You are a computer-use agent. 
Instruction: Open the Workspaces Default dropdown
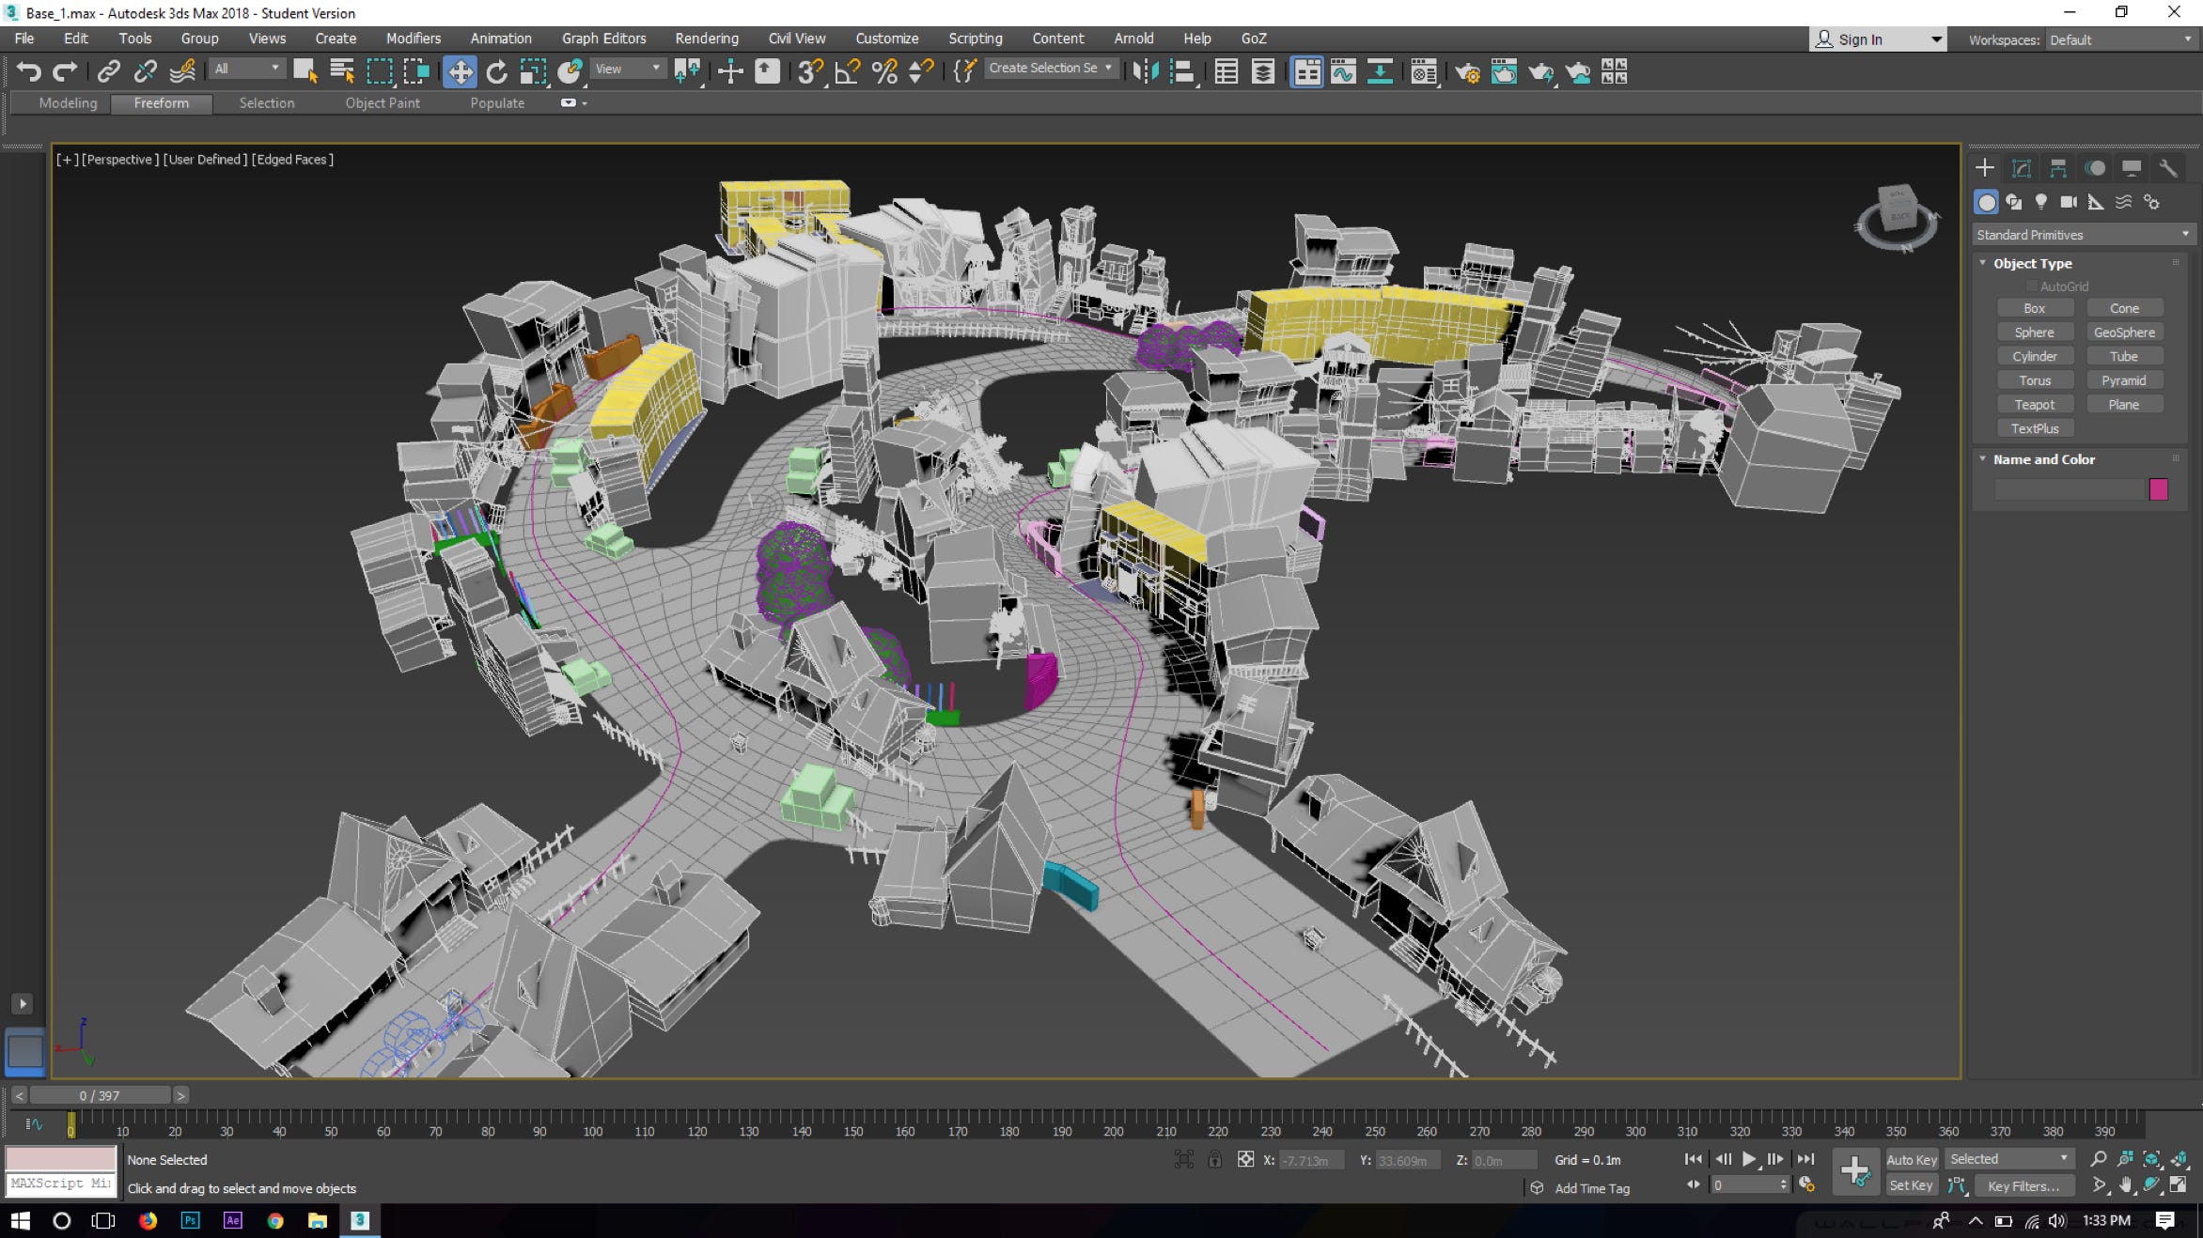2120,39
